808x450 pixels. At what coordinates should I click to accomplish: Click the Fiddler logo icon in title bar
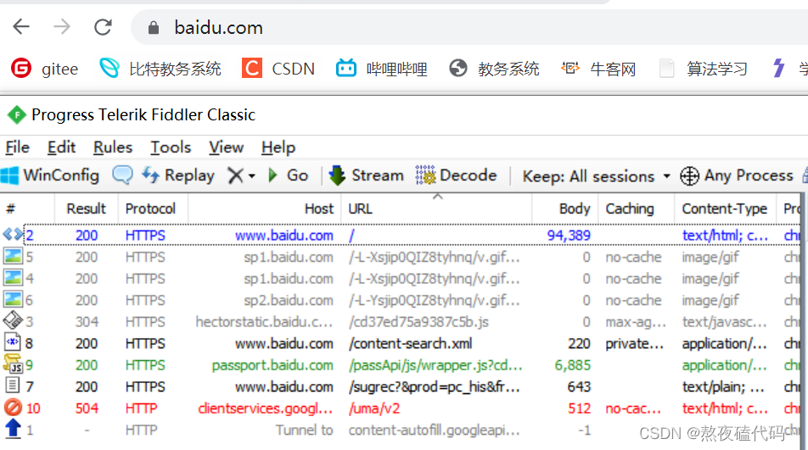[x=16, y=114]
